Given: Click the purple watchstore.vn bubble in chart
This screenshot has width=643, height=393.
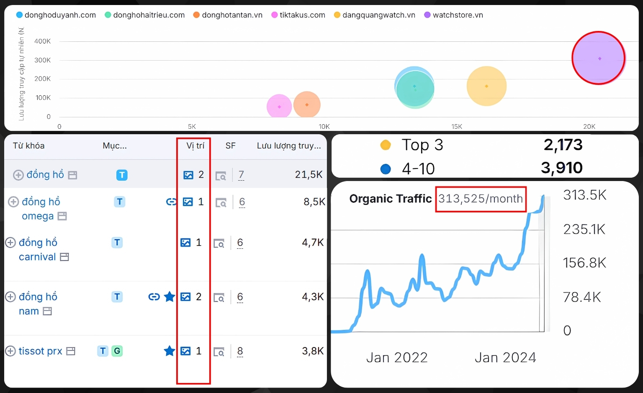Looking at the screenshot, I should (599, 59).
